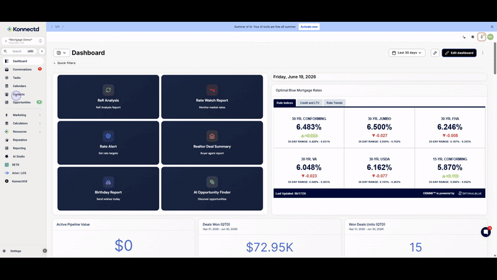Click the 30-YR. FHA rate 6.246%
The image size is (497, 280).
pos(449,127)
